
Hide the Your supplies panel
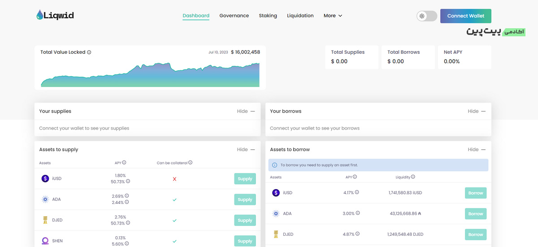(x=246, y=111)
